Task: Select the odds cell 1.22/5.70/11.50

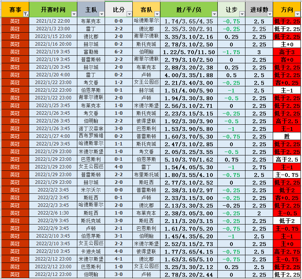Action: (189, 52)
